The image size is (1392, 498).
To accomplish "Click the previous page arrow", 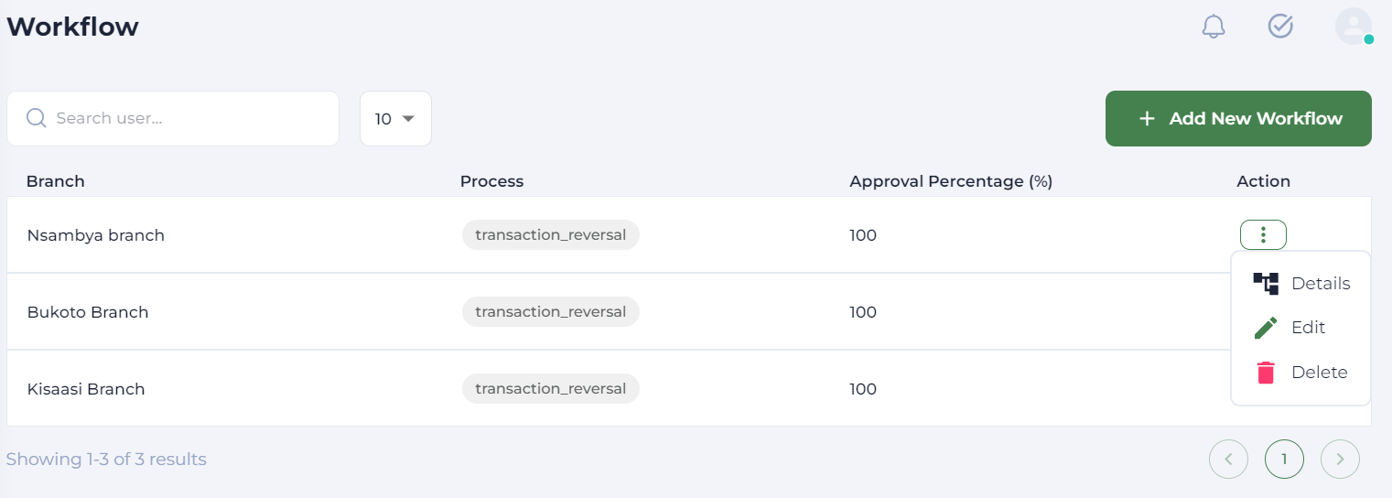I will point(1228,460).
